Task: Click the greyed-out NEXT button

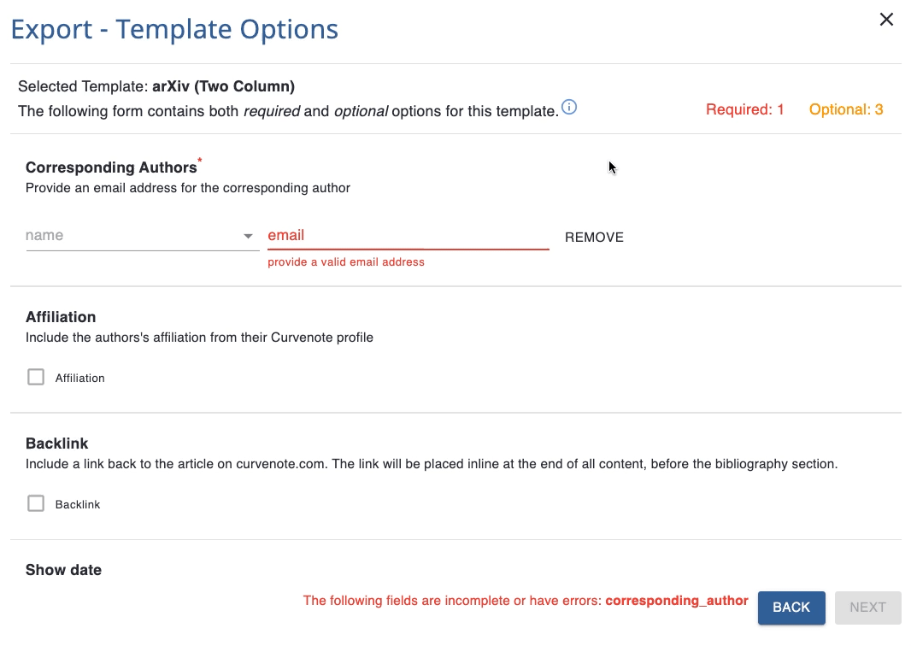Action: point(867,608)
